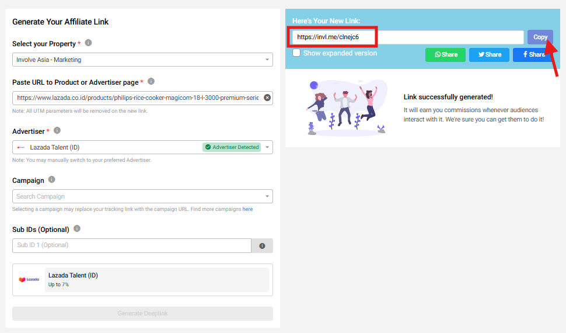This screenshot has height=333, width=566.
Task: Click info icon beside Paste URL label
Action: 151,82
